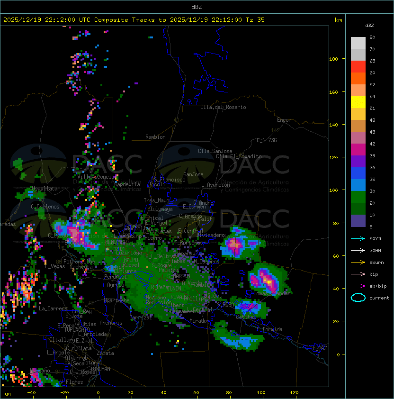Click the 'Tres_Mayo' location label

point(156,200)
